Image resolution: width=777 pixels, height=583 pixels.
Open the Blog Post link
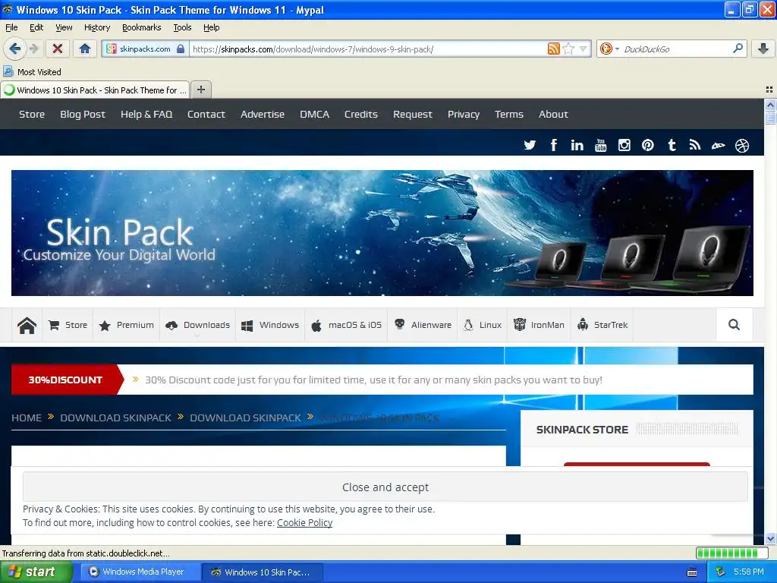pyautogui.click(x=83, y=114)
